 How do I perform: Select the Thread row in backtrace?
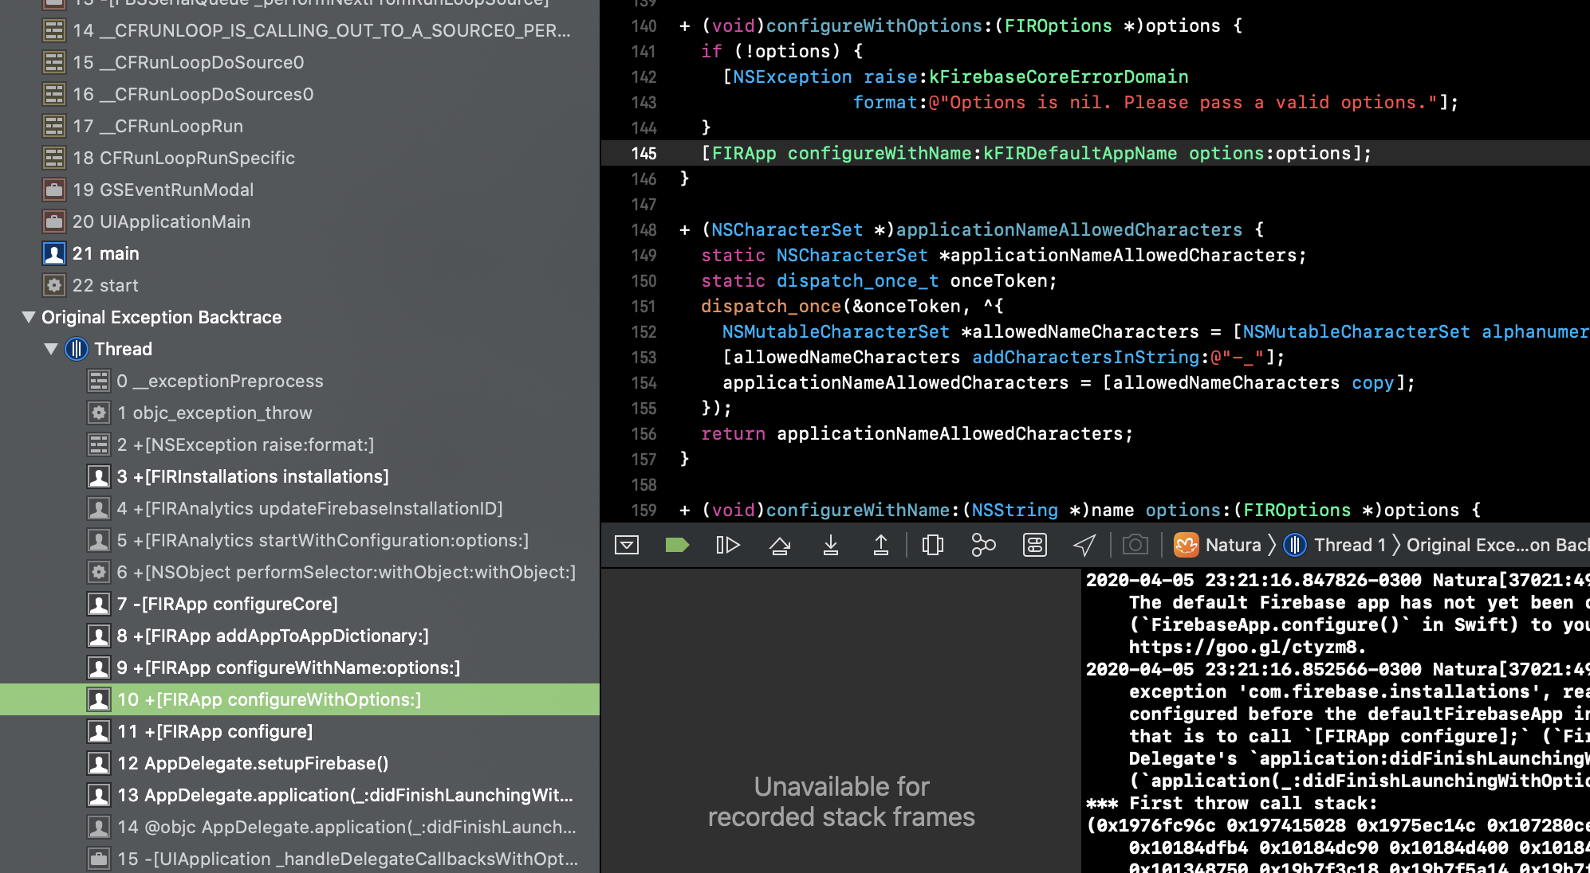(x=300, y=349)
